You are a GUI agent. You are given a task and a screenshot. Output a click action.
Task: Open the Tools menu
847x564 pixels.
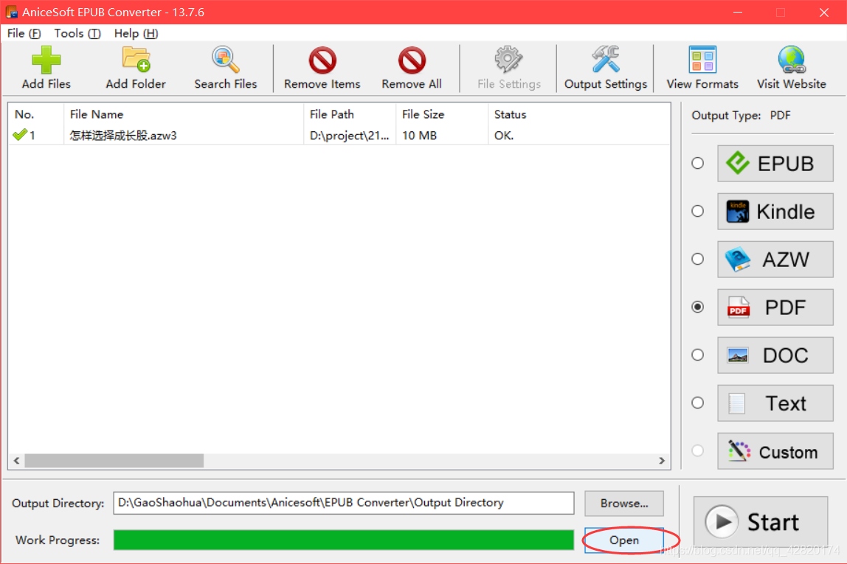[x=77, y=33]
